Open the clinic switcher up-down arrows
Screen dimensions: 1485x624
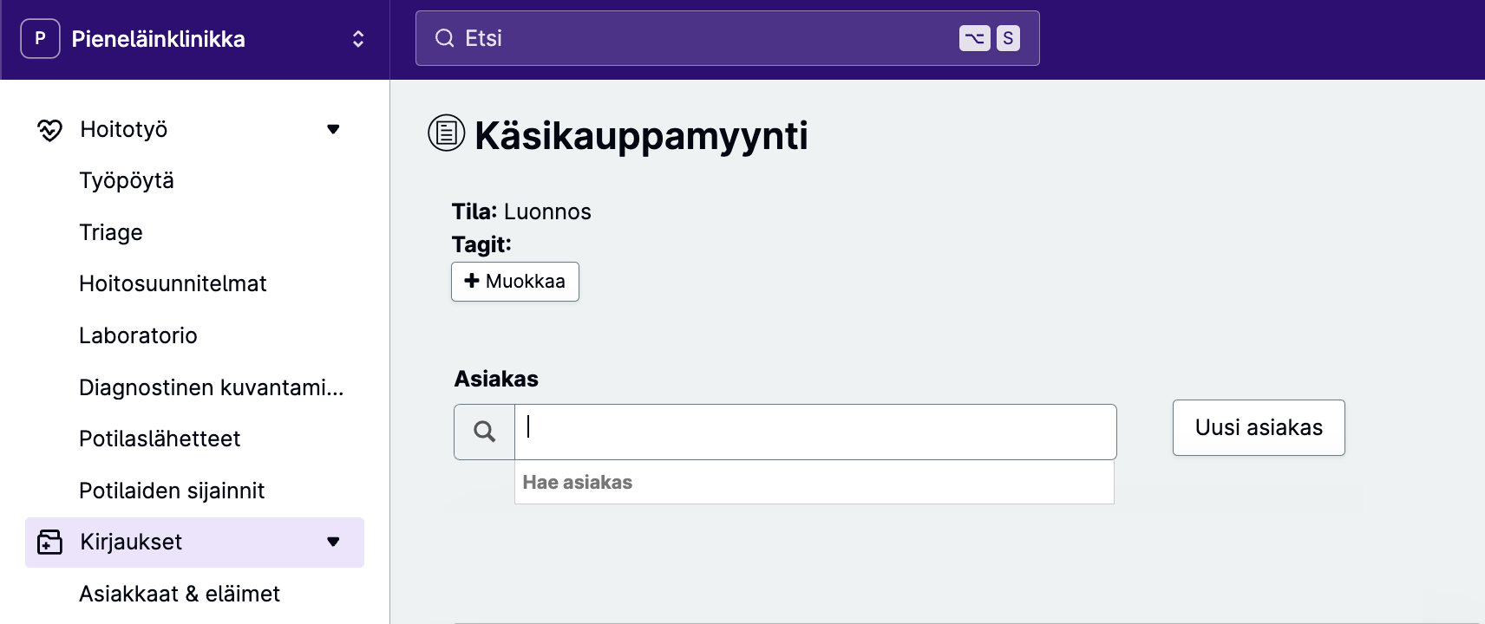coord(358,39)
